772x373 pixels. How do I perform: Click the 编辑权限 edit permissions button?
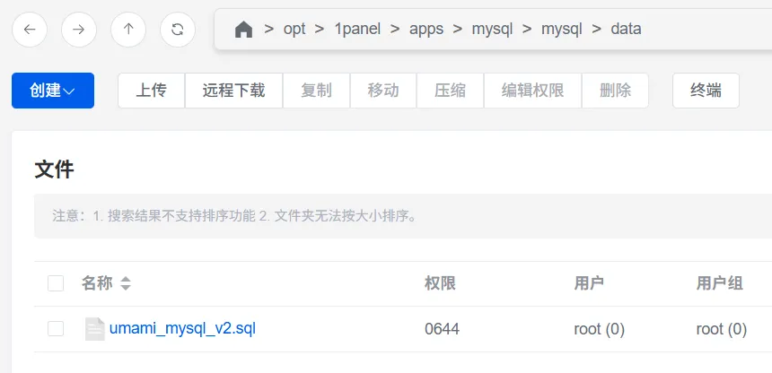[x=532, y=91]
